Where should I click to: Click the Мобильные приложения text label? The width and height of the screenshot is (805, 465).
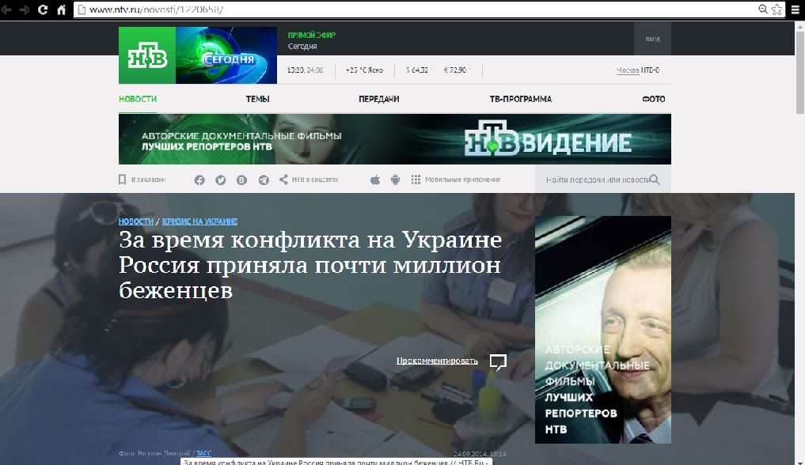(462, 180)
